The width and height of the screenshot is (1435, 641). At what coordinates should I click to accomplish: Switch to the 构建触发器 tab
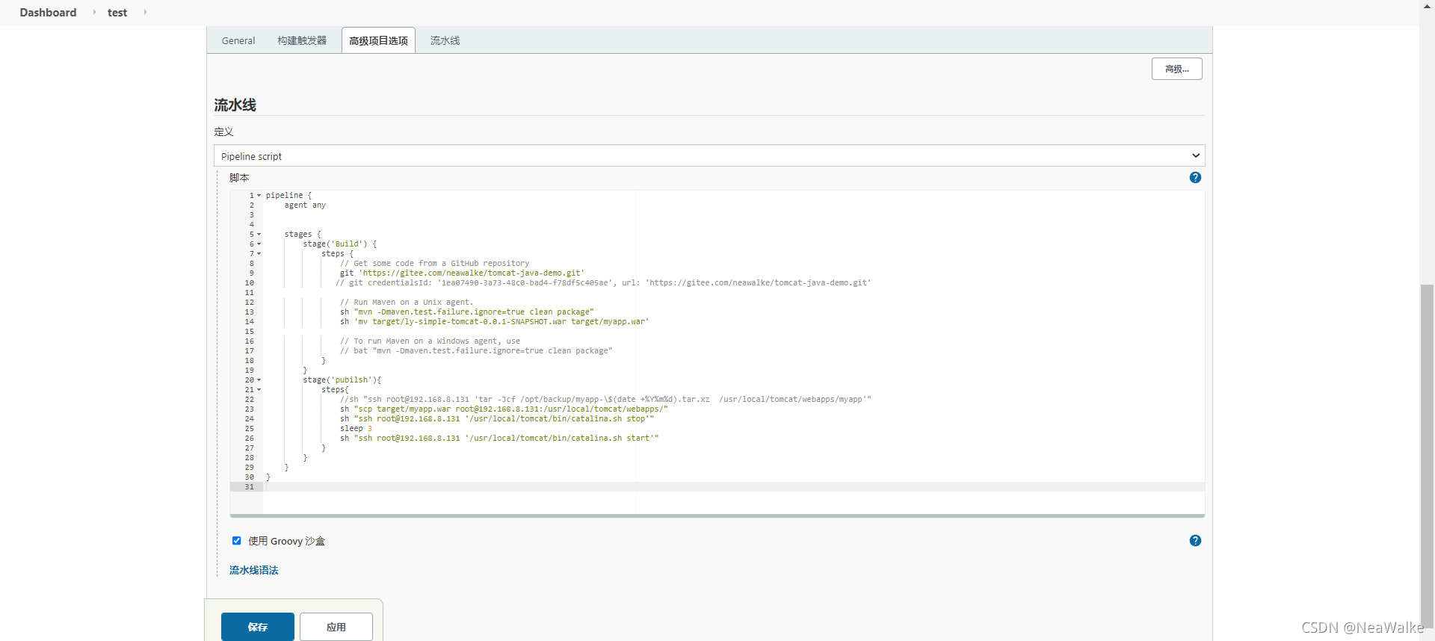click(x=302, y=40)
